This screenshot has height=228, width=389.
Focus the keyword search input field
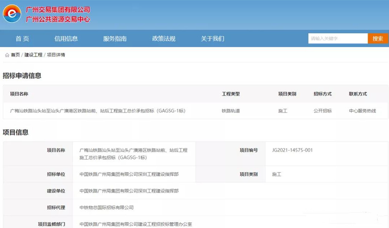[337, 39]
